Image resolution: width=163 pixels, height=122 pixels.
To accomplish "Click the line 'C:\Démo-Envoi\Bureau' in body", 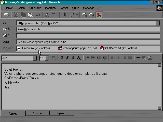I will coord(22,78).
